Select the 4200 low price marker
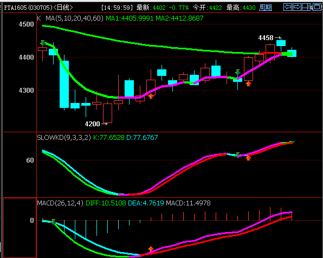Image resolution: width=323 pixels, height=258 pixels. 96,124
